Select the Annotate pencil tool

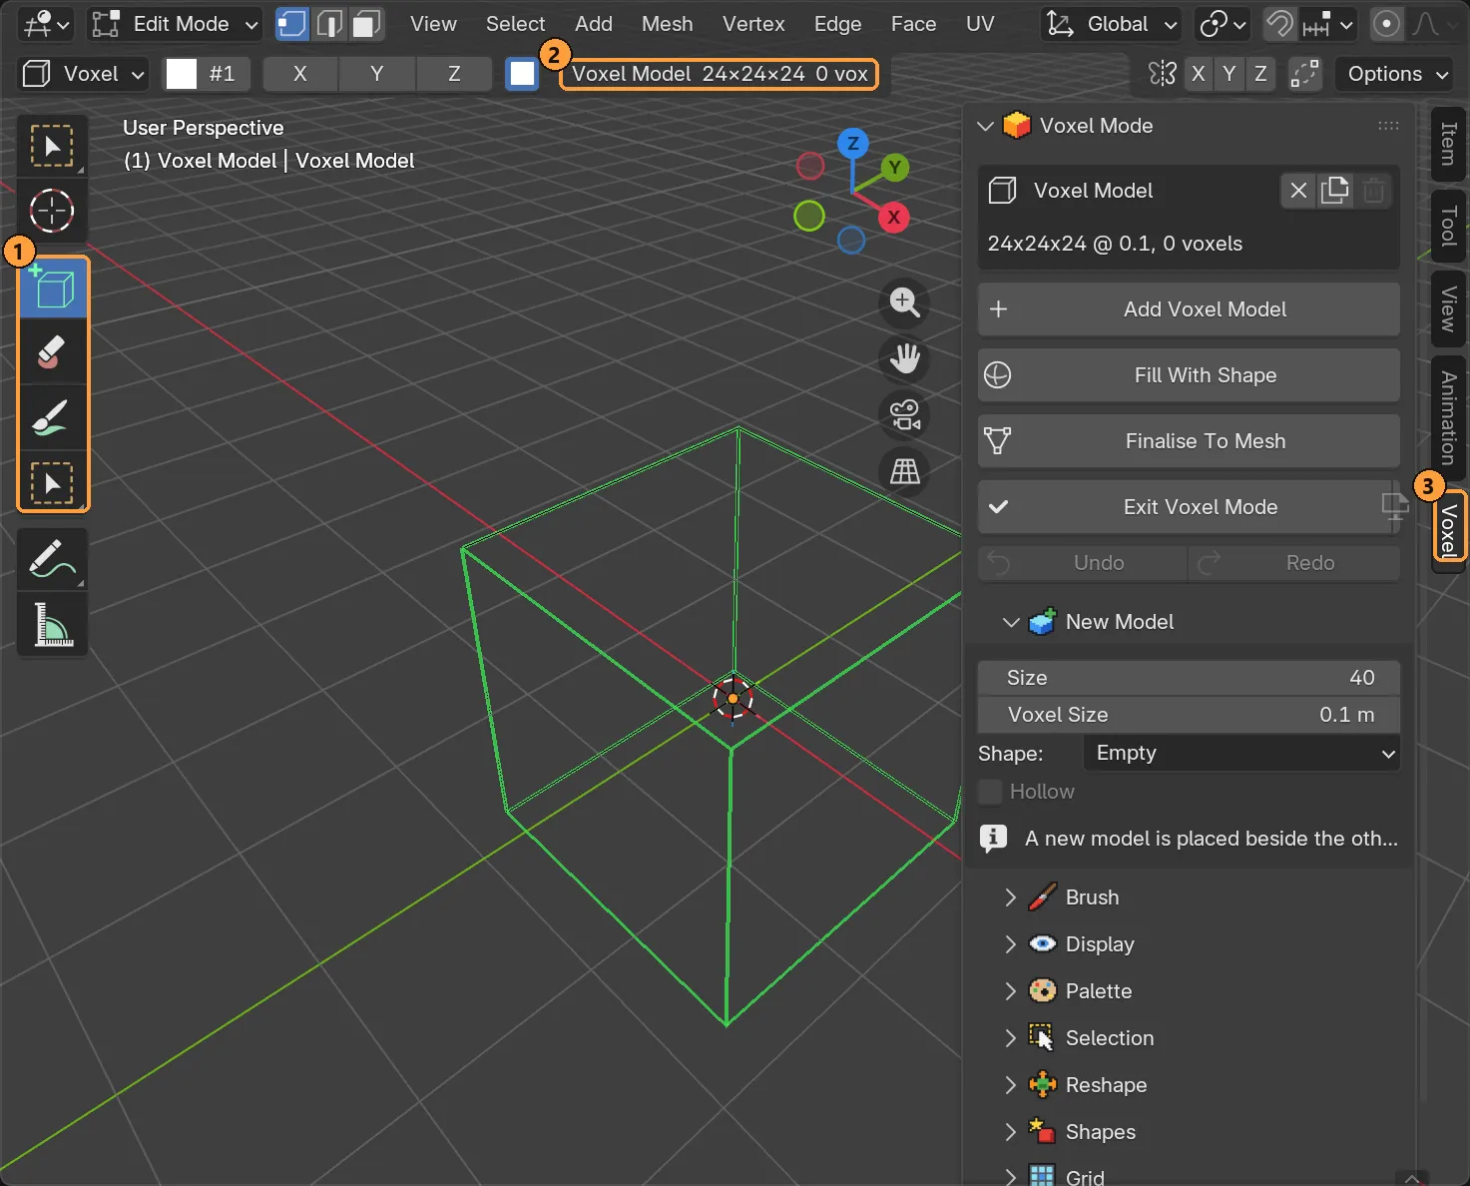52,559
